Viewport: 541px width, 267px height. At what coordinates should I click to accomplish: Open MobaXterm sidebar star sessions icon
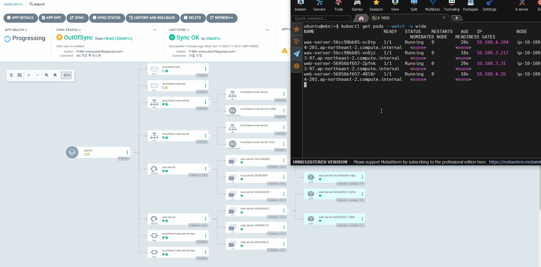click(297, 29)
